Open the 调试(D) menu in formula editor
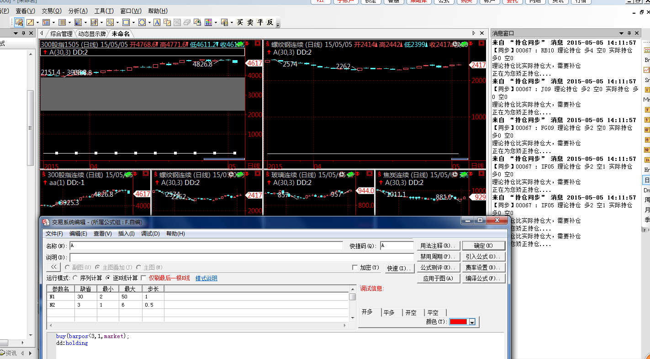The width and height of the screenshot is (650, 359). (150, 234)
